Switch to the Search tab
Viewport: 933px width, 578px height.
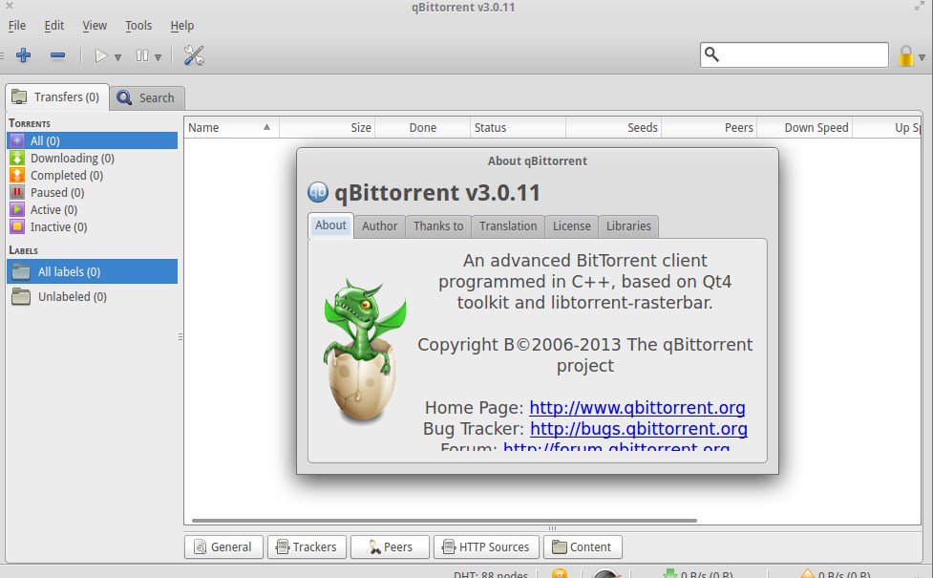(147, 98)
